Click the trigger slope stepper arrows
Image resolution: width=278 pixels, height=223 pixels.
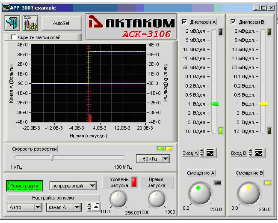[x=89, y=207]
